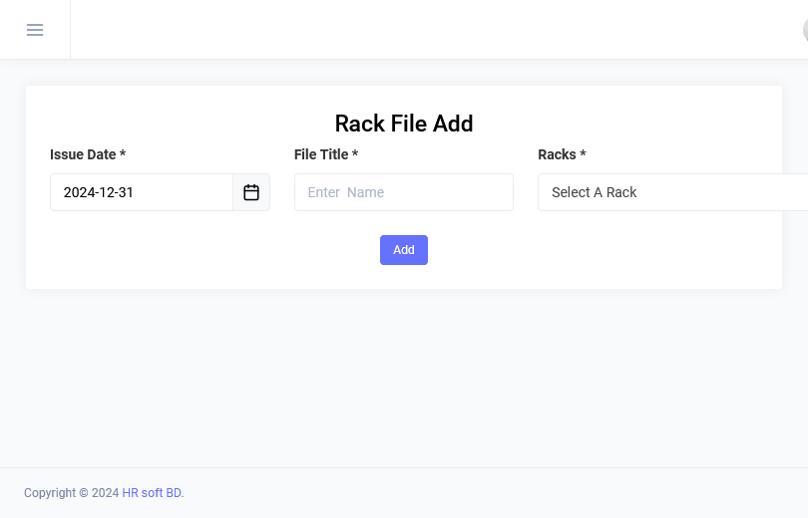This screenshot has height=518, width=808.
Task: Click the "Copyright © 2024" footer text
Action: (71, 493)
